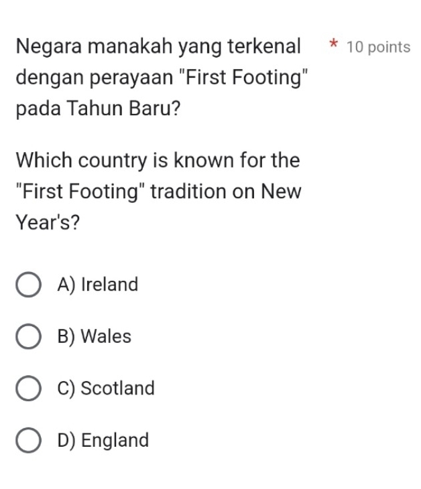Screen dimensions: 421x489
Task: Choose the Wales radio circle
Action: click(27, 337)
